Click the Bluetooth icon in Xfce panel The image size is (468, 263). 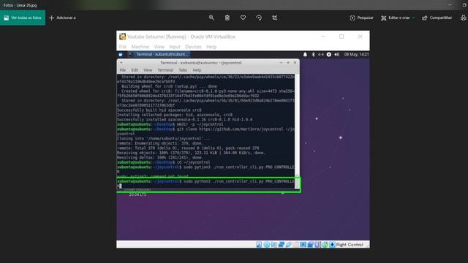313,55
